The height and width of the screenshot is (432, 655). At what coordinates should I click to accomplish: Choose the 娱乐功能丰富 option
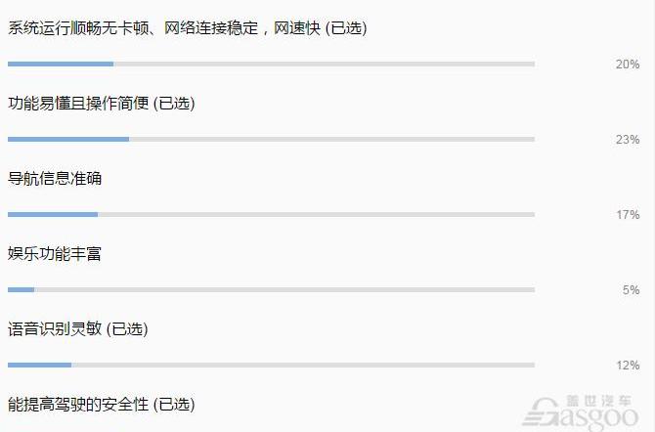55,253
